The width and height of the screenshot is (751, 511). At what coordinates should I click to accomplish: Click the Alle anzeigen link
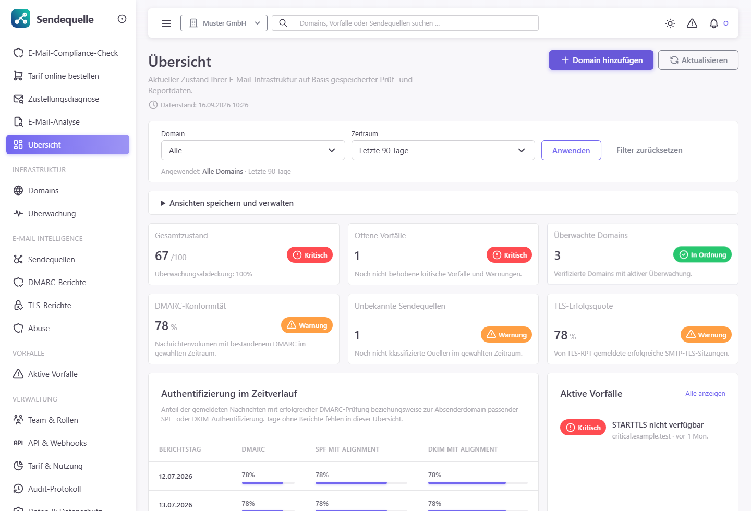click(705, 394)
